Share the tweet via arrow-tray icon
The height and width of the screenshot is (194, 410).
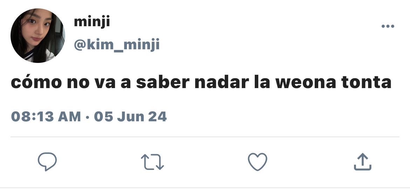coord(363,161)
